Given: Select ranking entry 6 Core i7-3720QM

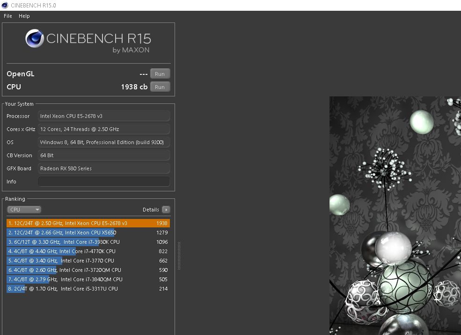Looking at the screenshot, I should pyautogui.click(x=88, y=270).
